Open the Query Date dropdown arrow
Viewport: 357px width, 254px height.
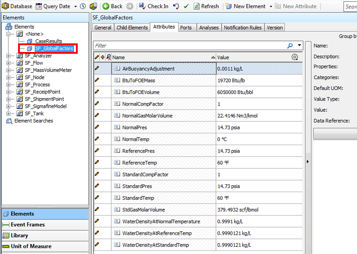tap(75, 6)
